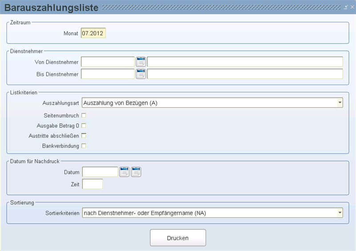Toggle Austritte abschließen checkbox

coord(84,136)
